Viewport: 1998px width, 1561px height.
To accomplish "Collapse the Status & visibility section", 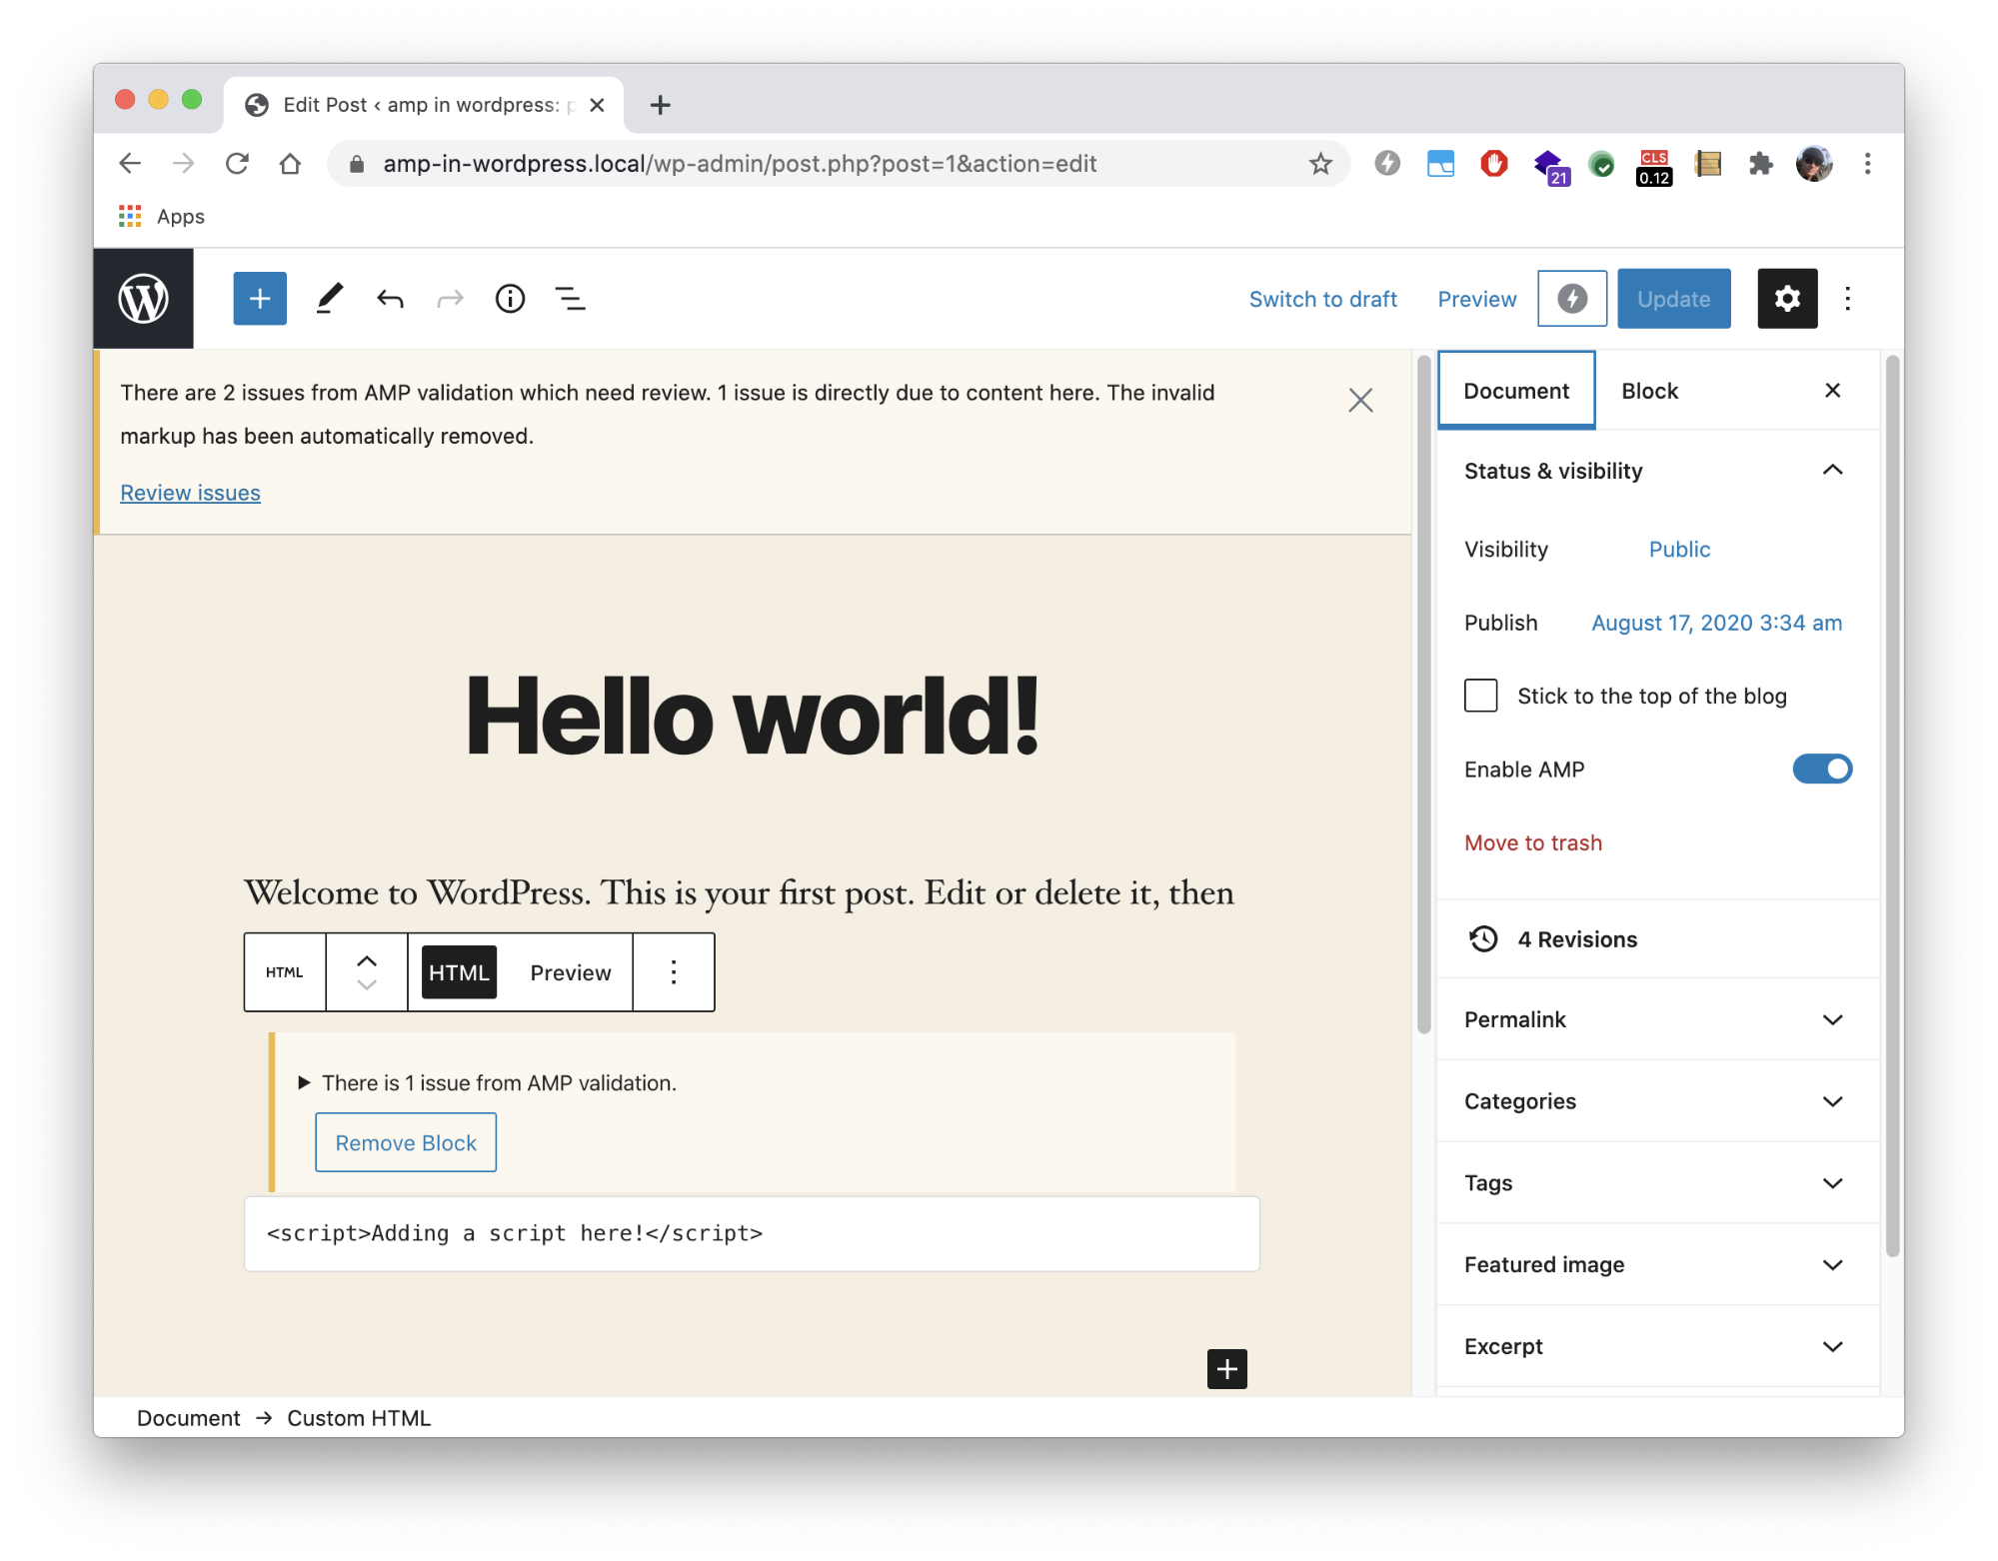I will 1833,470.
